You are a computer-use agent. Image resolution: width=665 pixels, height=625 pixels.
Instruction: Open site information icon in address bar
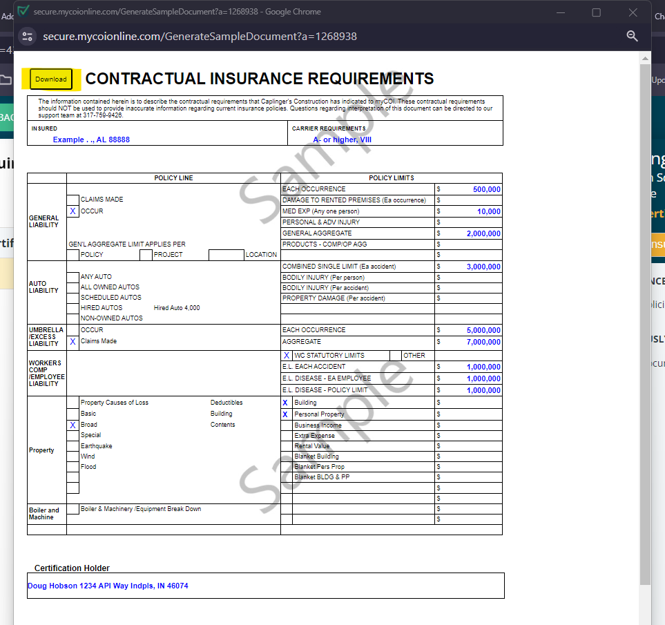click(28, 36)
